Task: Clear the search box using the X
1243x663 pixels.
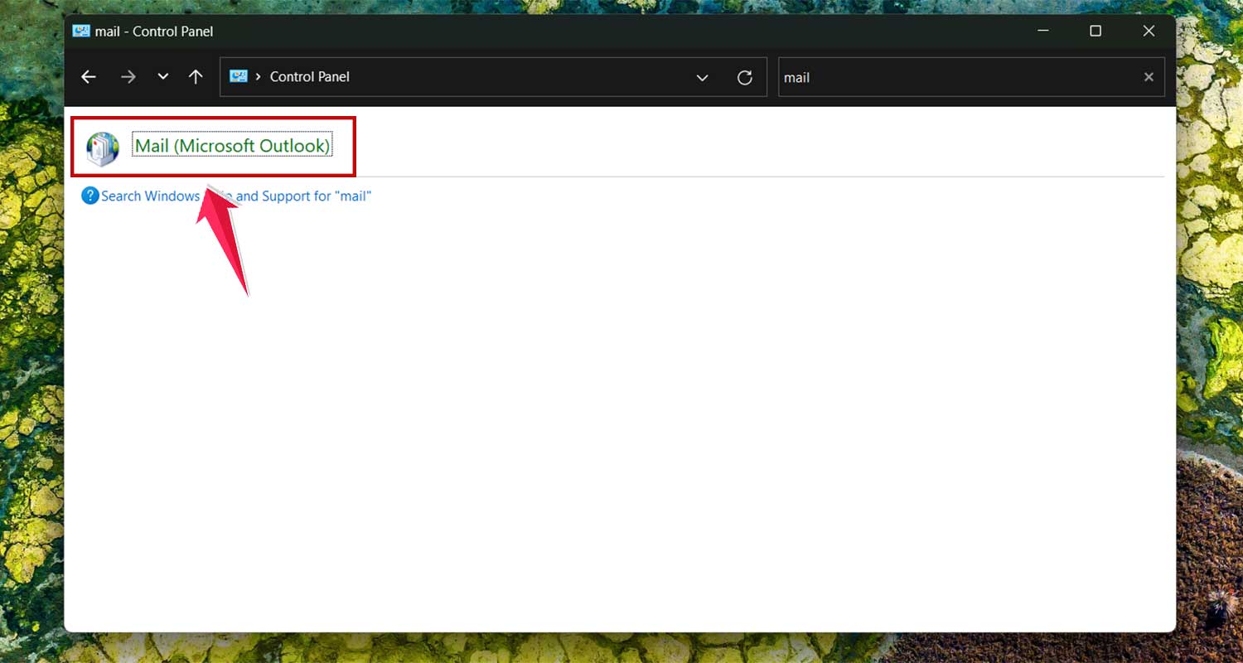Action: point(1149,76)
